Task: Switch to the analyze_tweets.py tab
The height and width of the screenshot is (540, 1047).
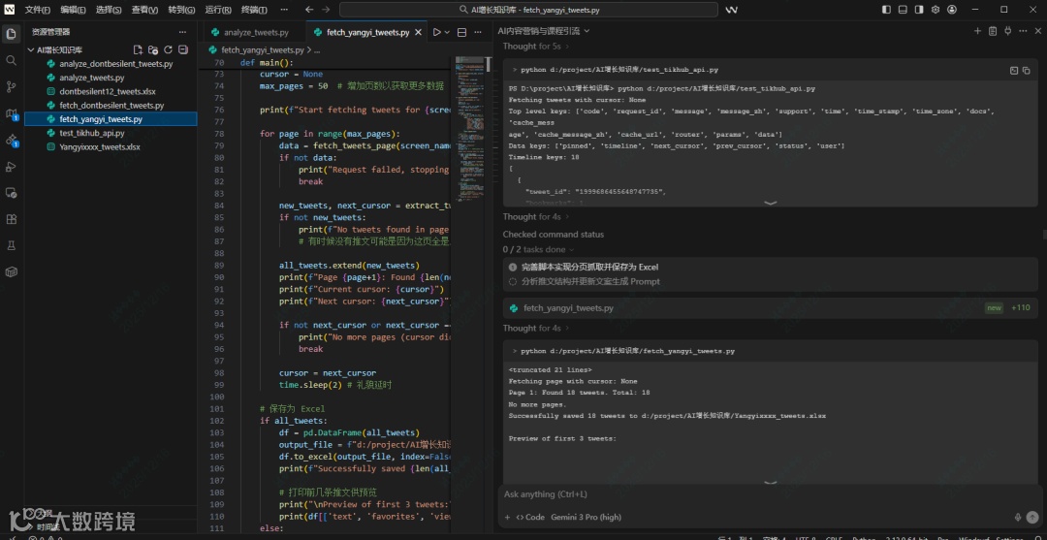Action: [256, 32]
